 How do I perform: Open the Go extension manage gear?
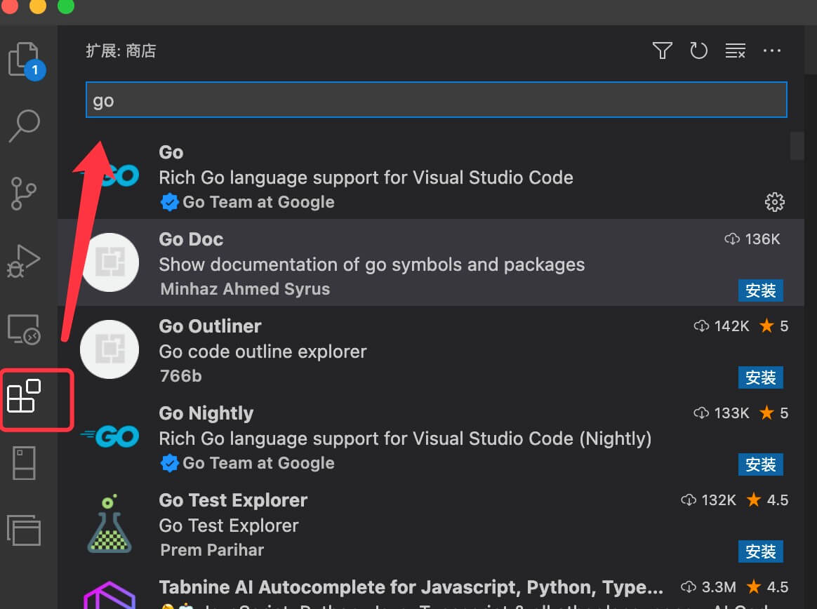(x=774, y=203)
